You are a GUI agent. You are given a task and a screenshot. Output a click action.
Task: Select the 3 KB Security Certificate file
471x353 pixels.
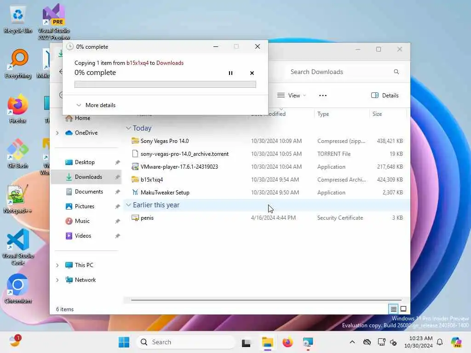coord(267,218)
